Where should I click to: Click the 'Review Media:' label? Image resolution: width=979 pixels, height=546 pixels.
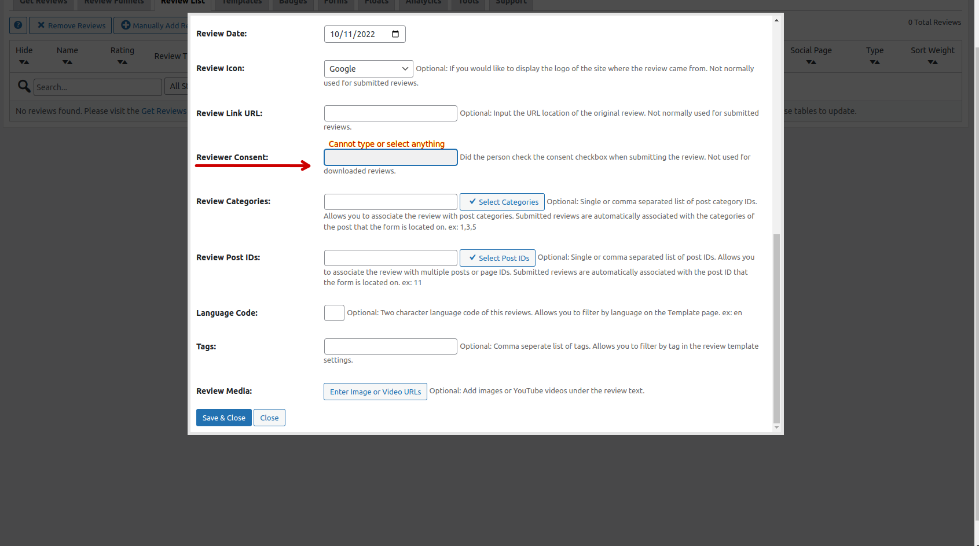pos(224,391)
